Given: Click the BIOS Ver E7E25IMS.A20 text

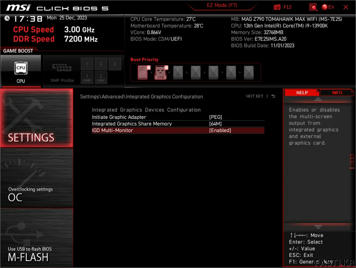Looking at the screenshot, I should 259,39.
